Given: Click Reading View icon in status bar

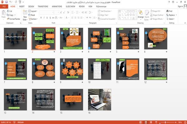Looking at the screenshot, I should coord(151,122).
